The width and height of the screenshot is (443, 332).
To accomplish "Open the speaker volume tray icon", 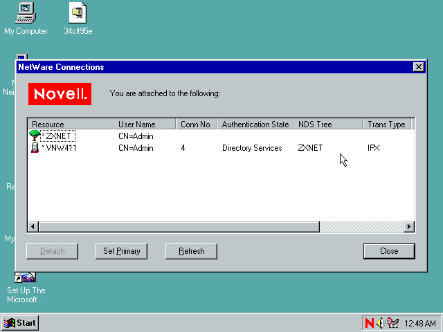I will pos(380,323).
